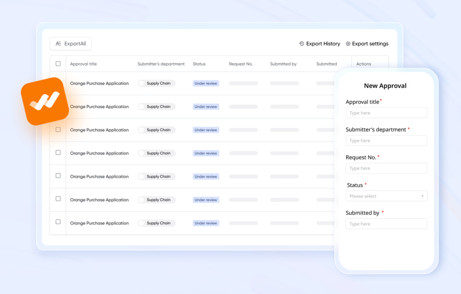The width and height of the screenshot is (461, 294).
Task: Click the 'New Approval' form heading
Action: [x=385, y=86]
